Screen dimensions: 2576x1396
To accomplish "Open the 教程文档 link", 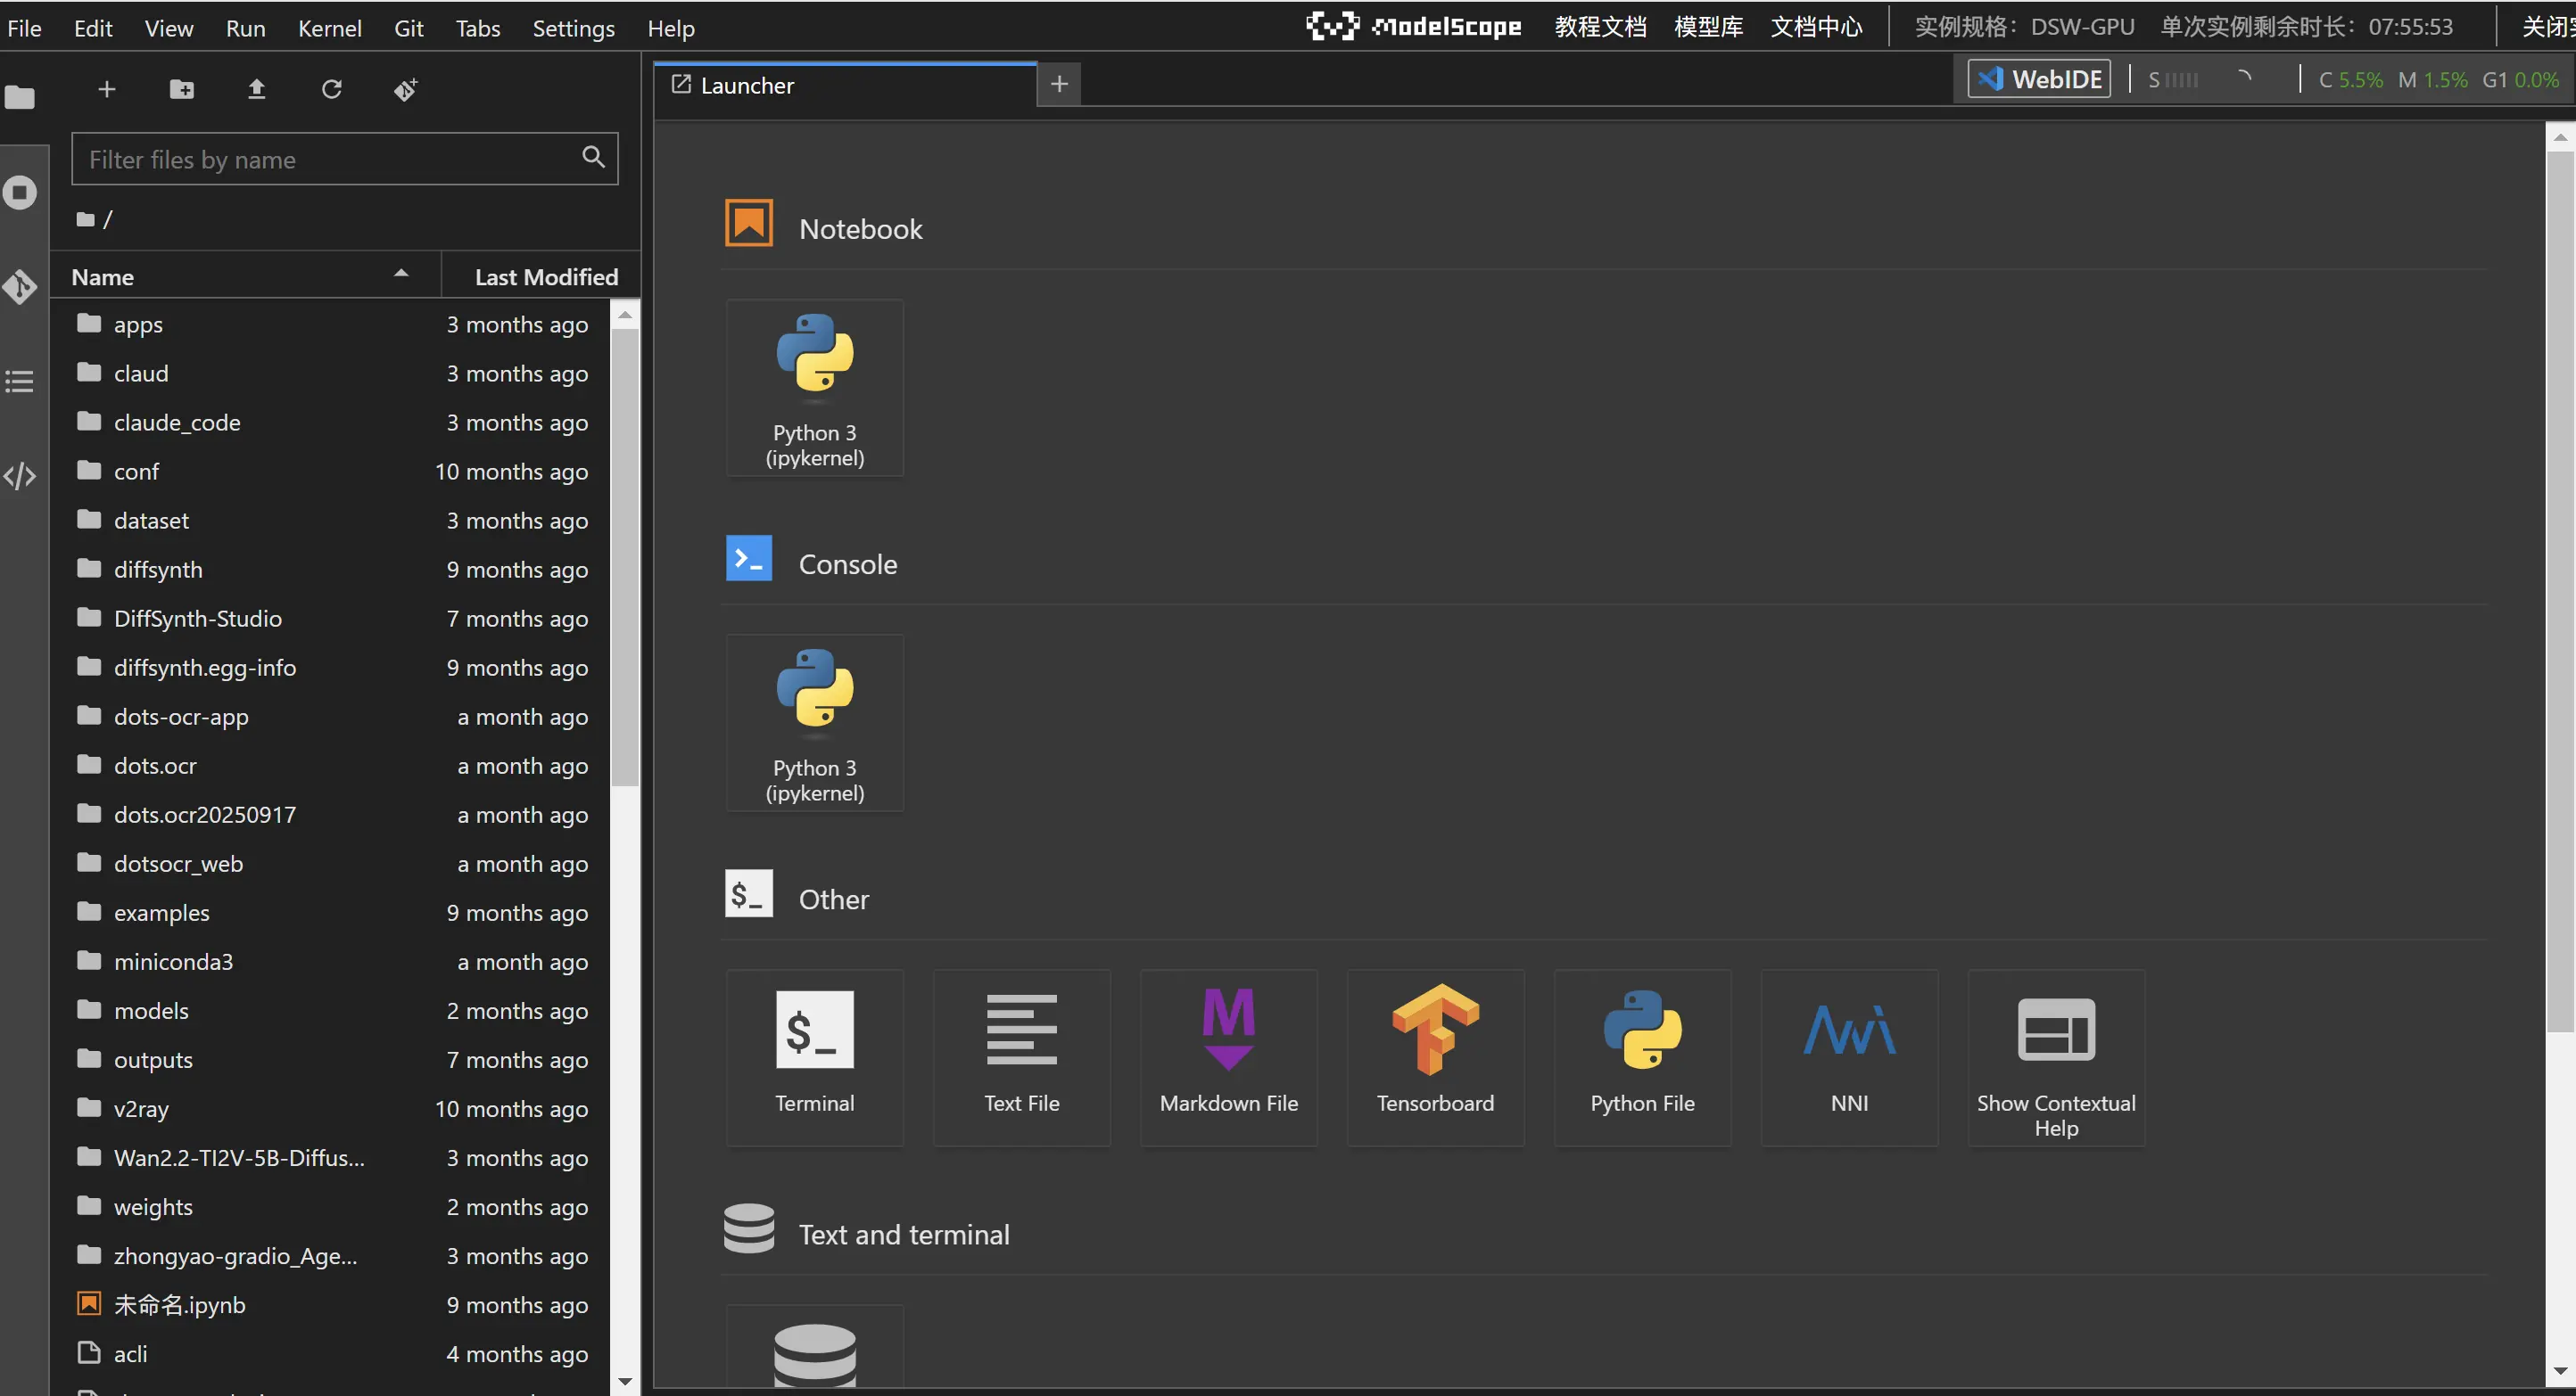I will 1600,27.
